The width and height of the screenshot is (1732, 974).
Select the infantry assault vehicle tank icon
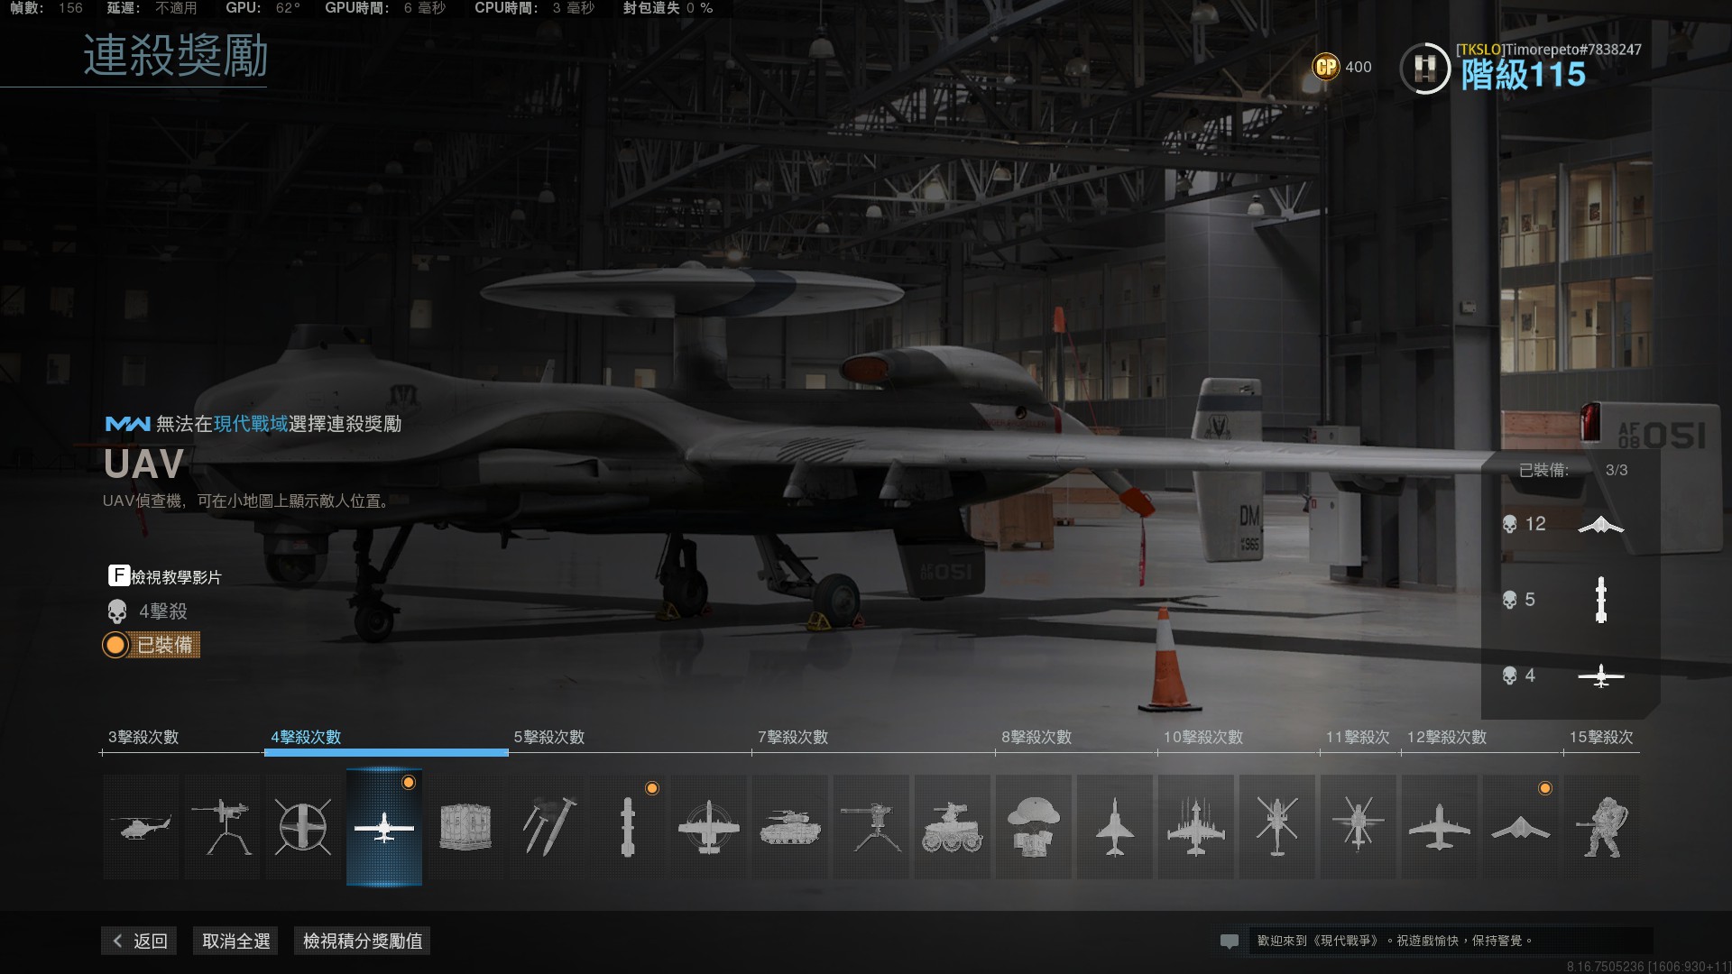click(x=790, y=826)
